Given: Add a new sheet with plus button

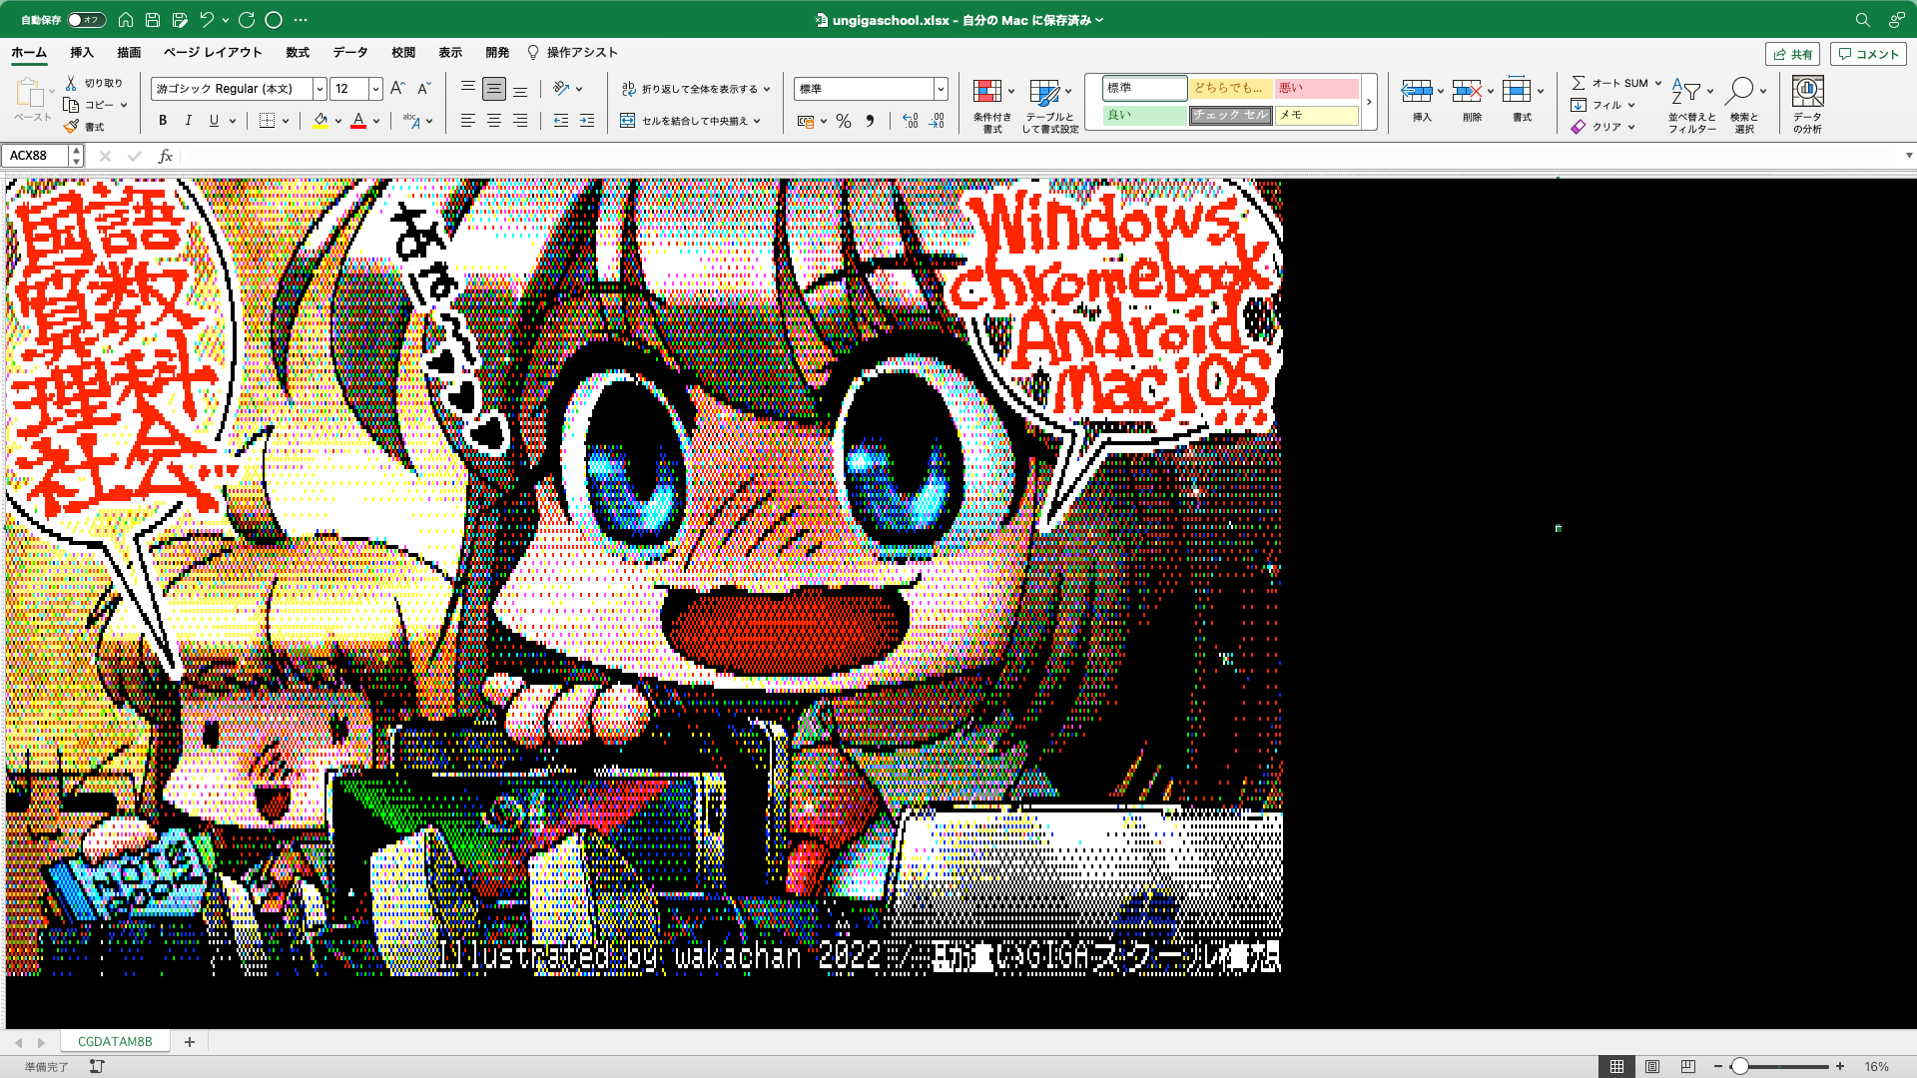Looking at the screenshot, I should [190, 1041].
